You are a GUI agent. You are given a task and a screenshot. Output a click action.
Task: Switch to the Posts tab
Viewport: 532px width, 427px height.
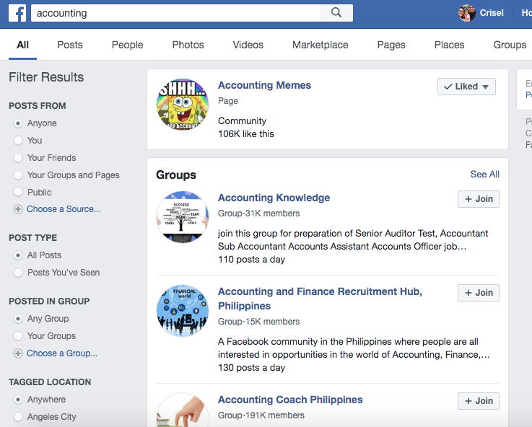pyautogui.click(x=70, y=45)
